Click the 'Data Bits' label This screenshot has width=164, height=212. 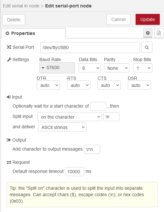(88, 59)
